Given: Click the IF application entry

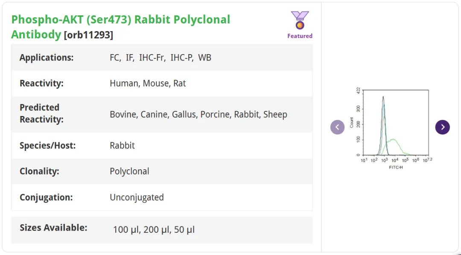Looking at the screenshot, I should click(x=130, y=58).
